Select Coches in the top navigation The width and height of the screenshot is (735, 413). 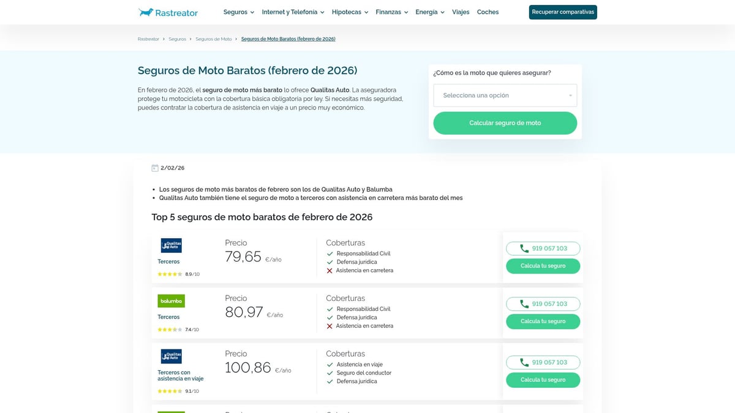(x=488, y=12)
